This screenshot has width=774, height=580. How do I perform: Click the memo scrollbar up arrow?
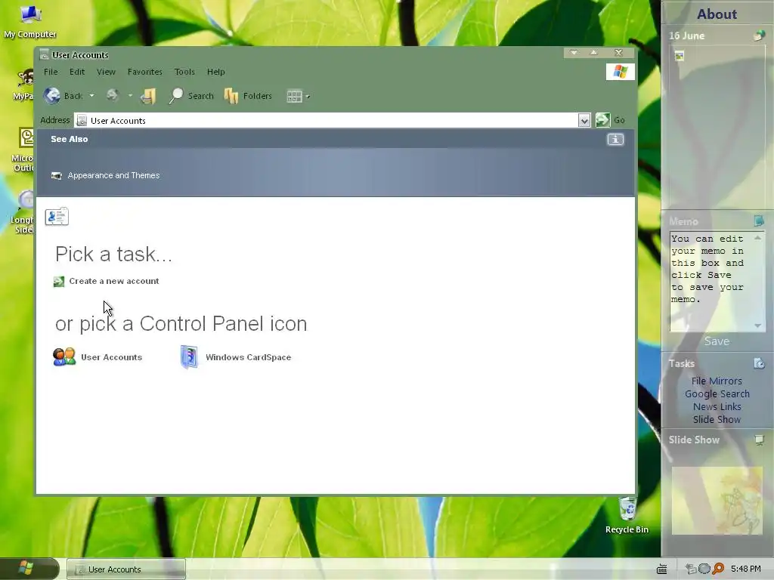(x=757, y=238)
